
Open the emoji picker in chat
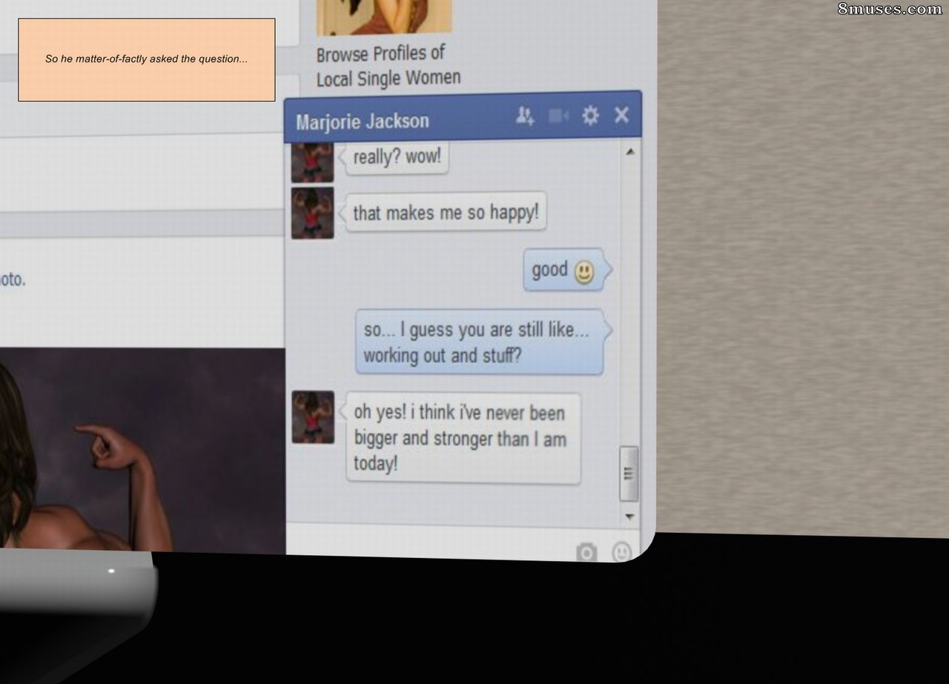click(x=621, y=551)
